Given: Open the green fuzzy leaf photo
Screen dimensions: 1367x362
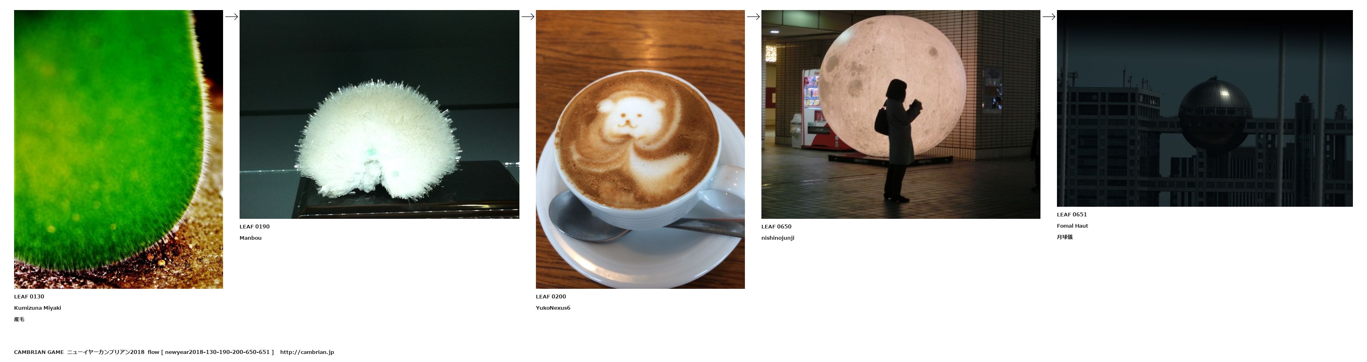Looking at the screenshot, I should 118,149.
